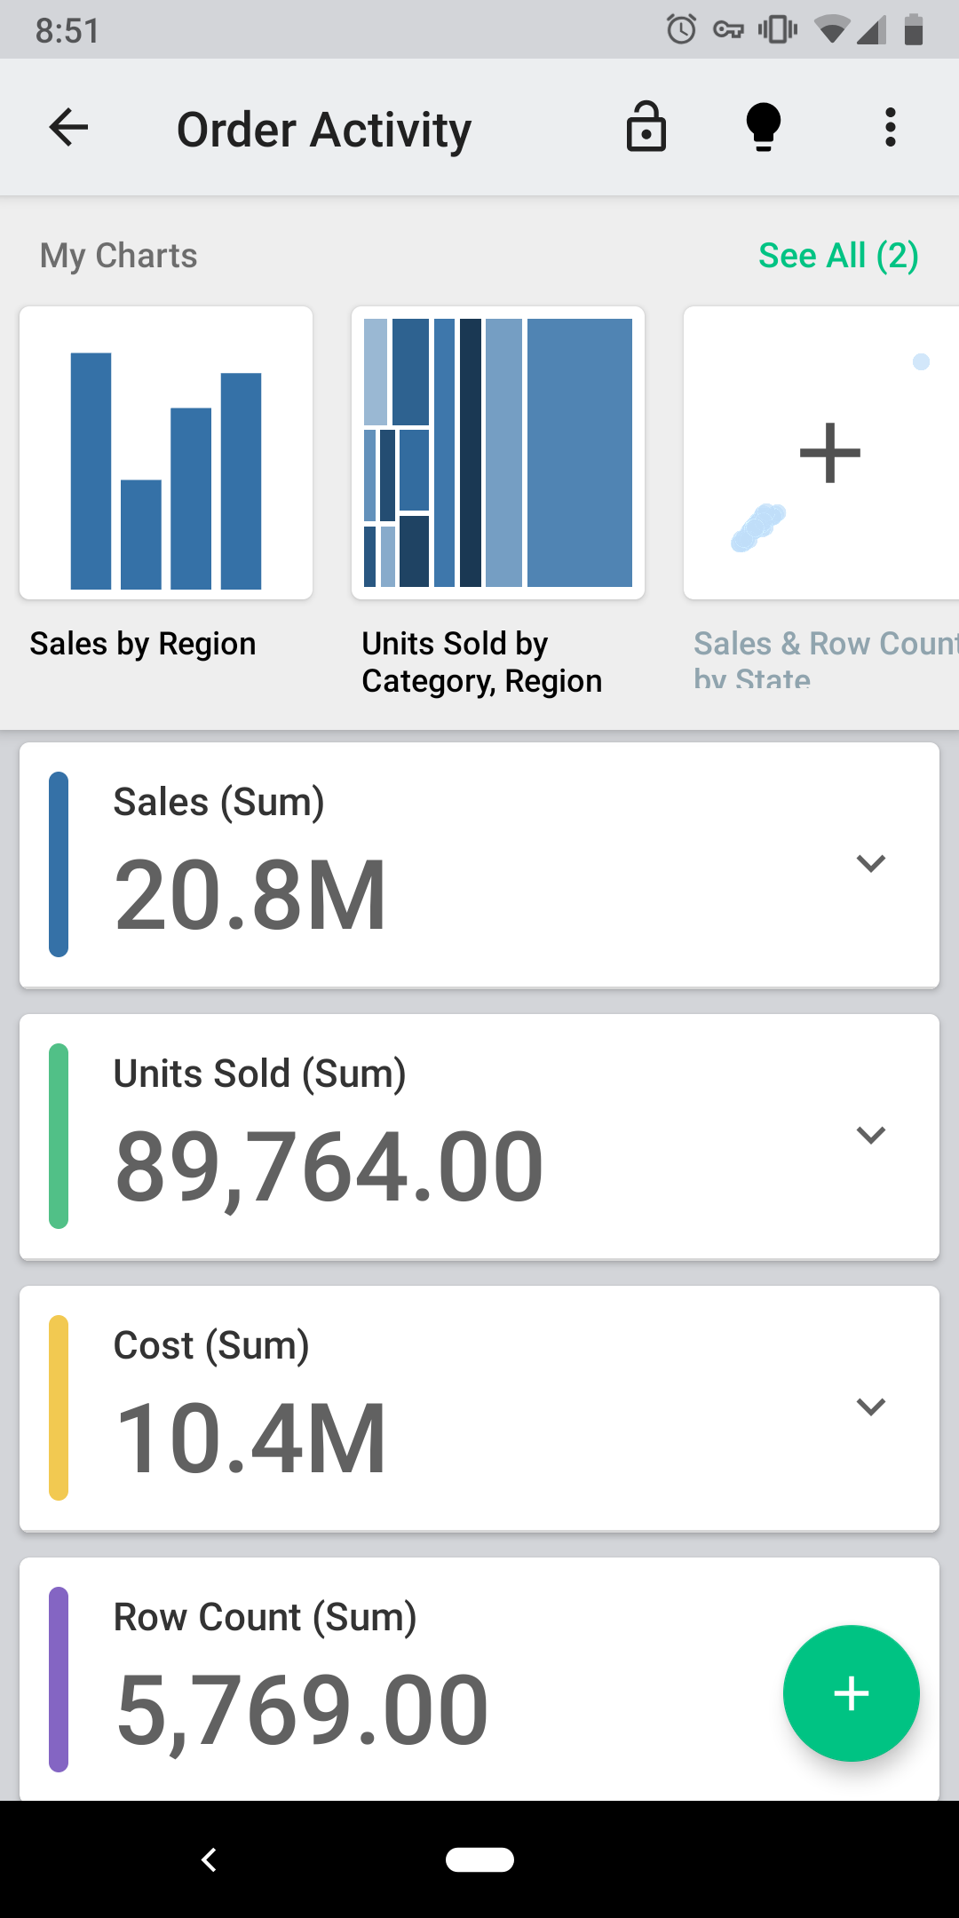
Task: Expand the Units Sold (Sum) card
Action: click(x=870, y=1136)
